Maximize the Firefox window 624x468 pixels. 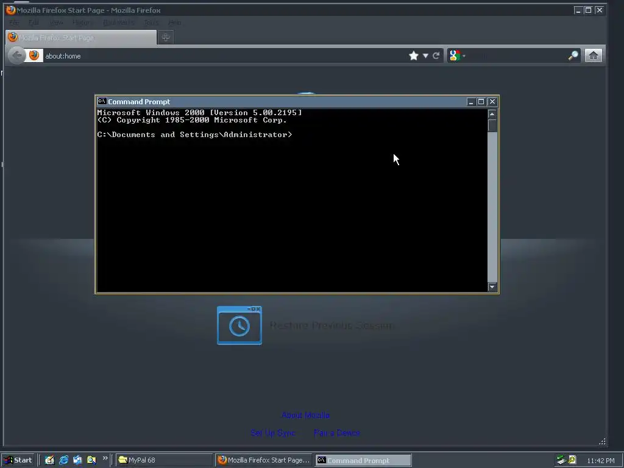tap(588, 10)
